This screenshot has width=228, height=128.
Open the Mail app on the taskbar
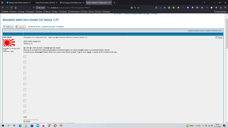pos(38,126)
